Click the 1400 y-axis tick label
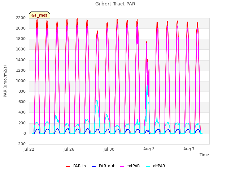 point(21,60)
